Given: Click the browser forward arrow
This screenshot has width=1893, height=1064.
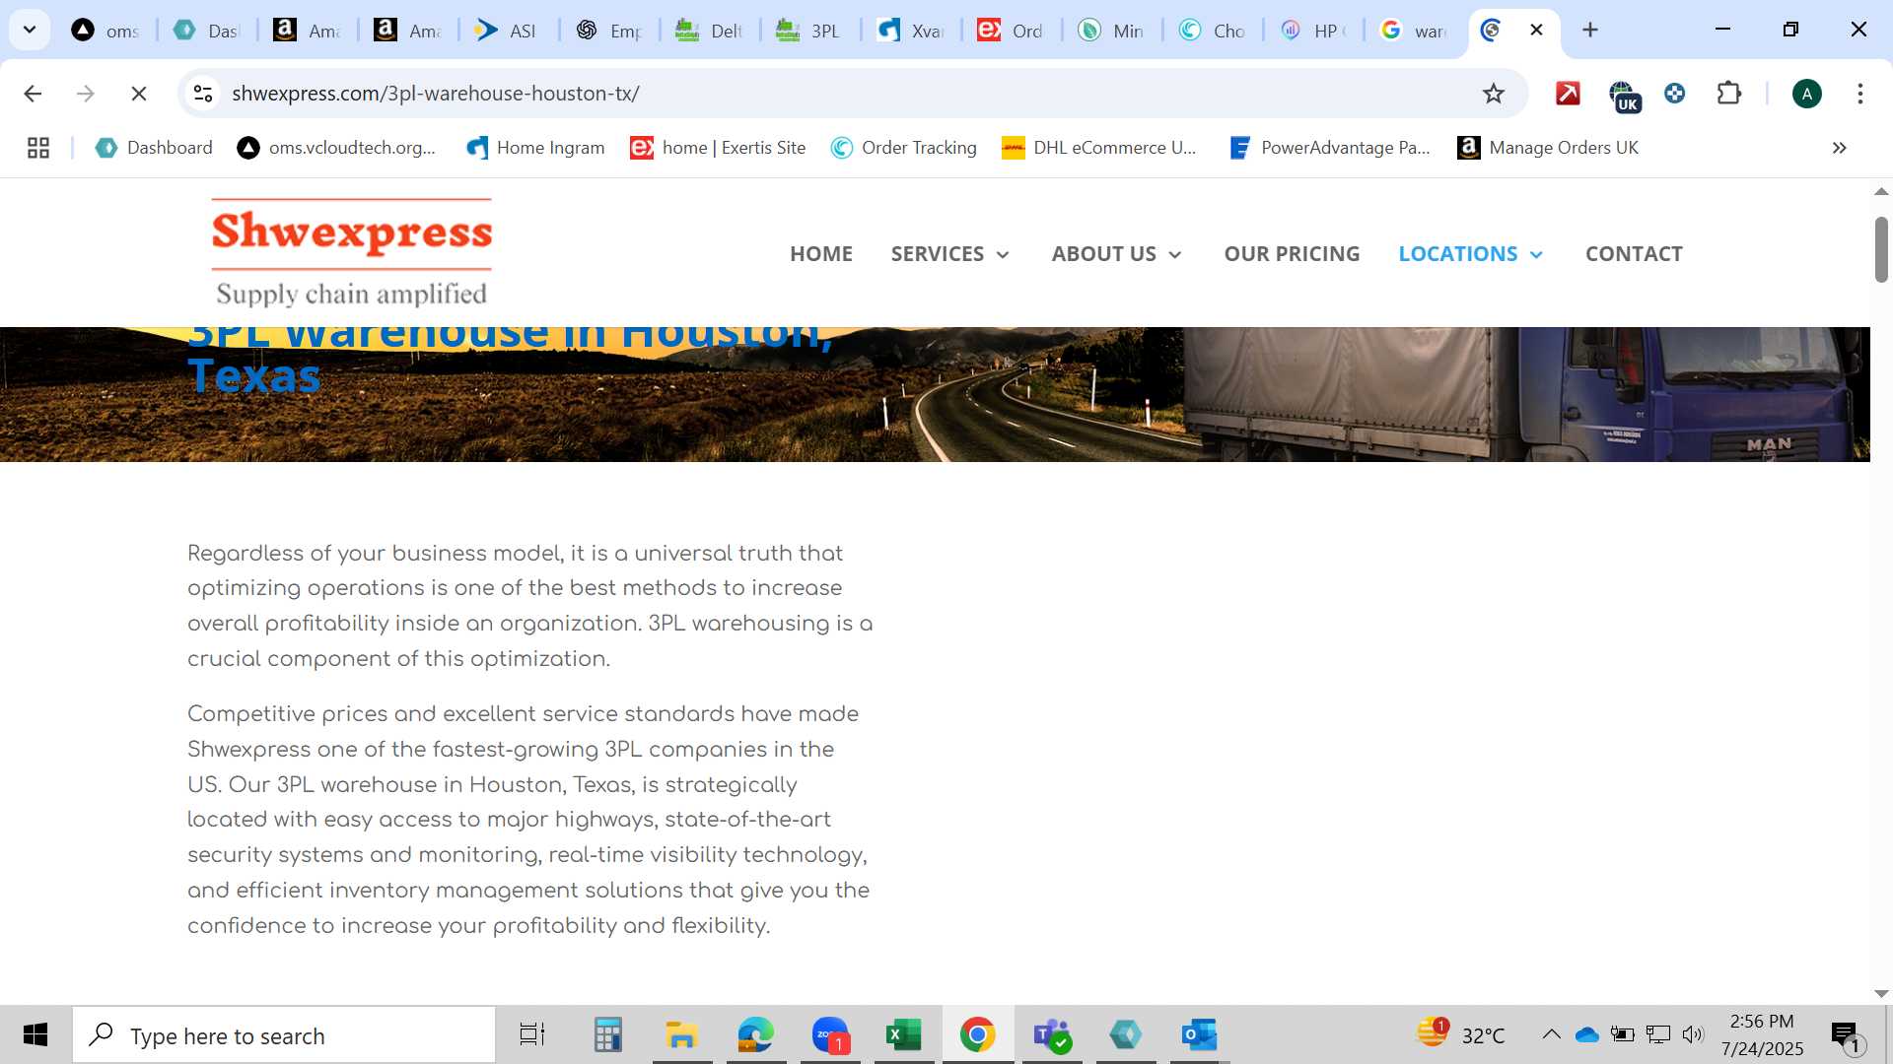Looking at the screenshot, I should (x=86, y=94).
